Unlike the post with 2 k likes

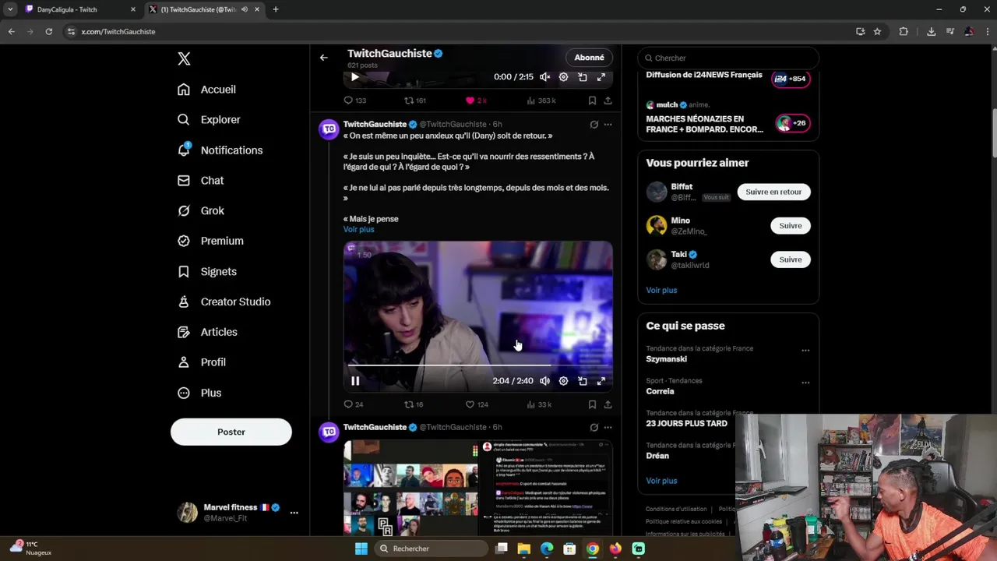pos(476,101)
